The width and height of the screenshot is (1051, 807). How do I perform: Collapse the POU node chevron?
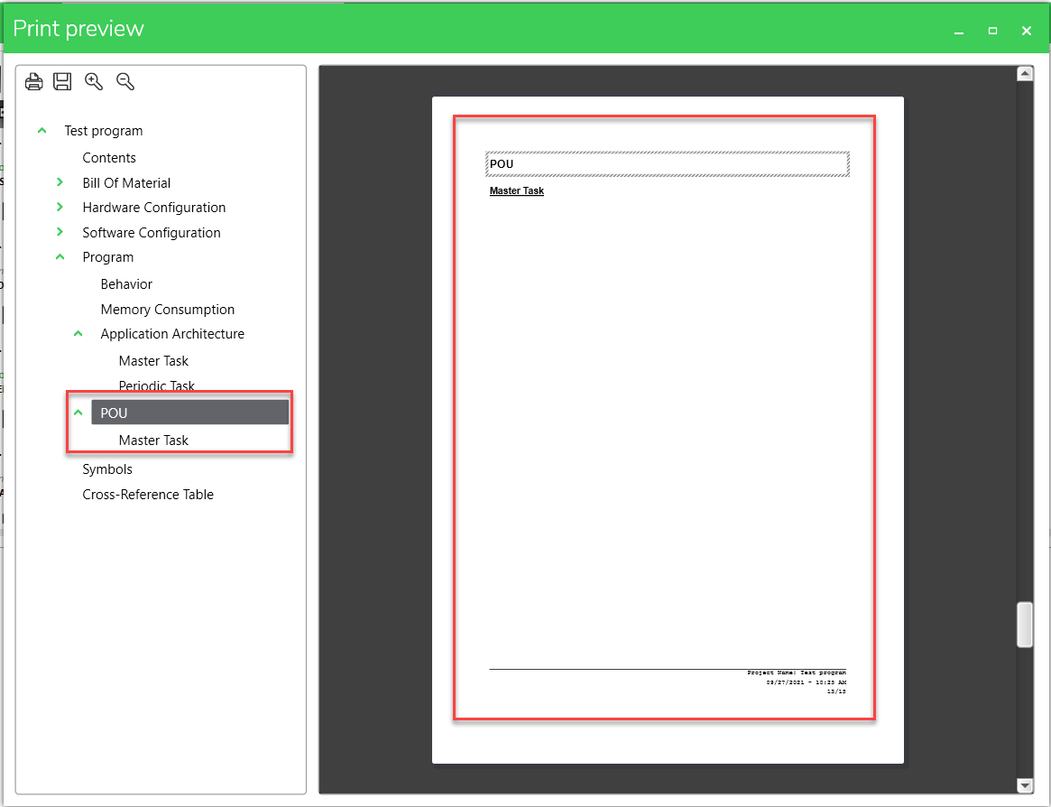tap(78, 412)
